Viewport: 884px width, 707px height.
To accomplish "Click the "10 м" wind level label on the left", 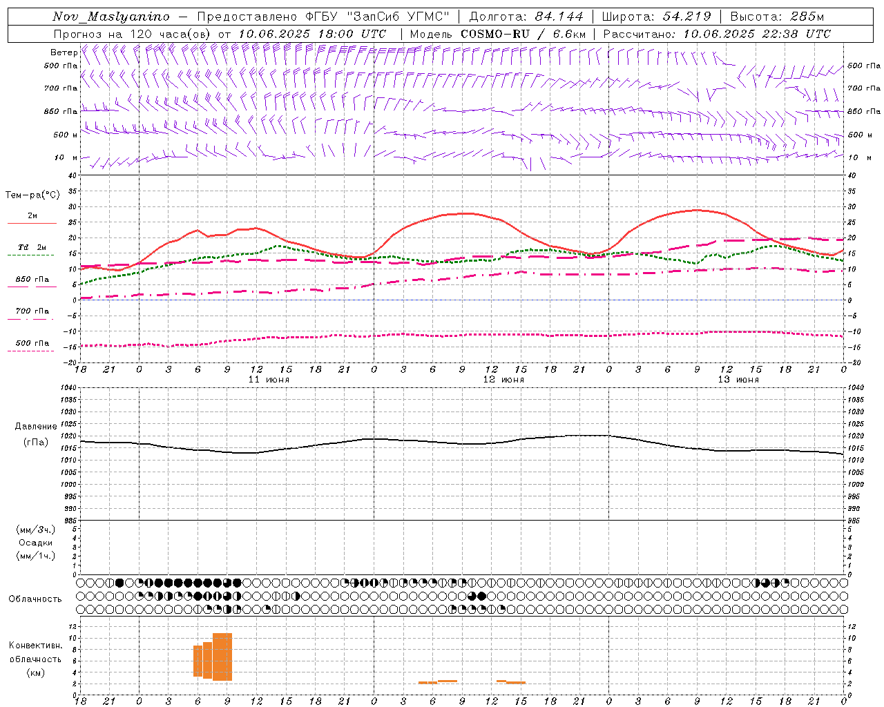I will click(x=66, y=157).
